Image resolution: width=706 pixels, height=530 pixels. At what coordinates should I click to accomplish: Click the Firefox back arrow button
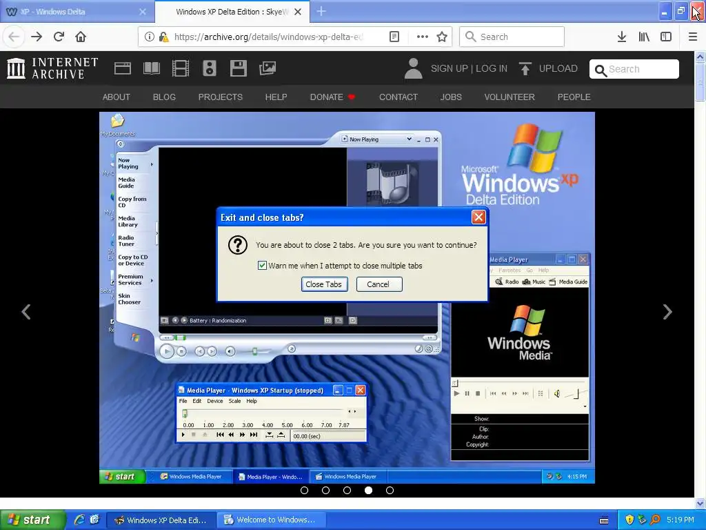pyautogui.click(x=14, y=37)
